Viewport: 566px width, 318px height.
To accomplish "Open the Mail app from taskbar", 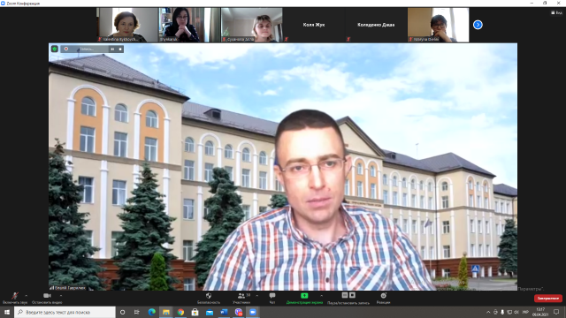I will tap(210, 312).
